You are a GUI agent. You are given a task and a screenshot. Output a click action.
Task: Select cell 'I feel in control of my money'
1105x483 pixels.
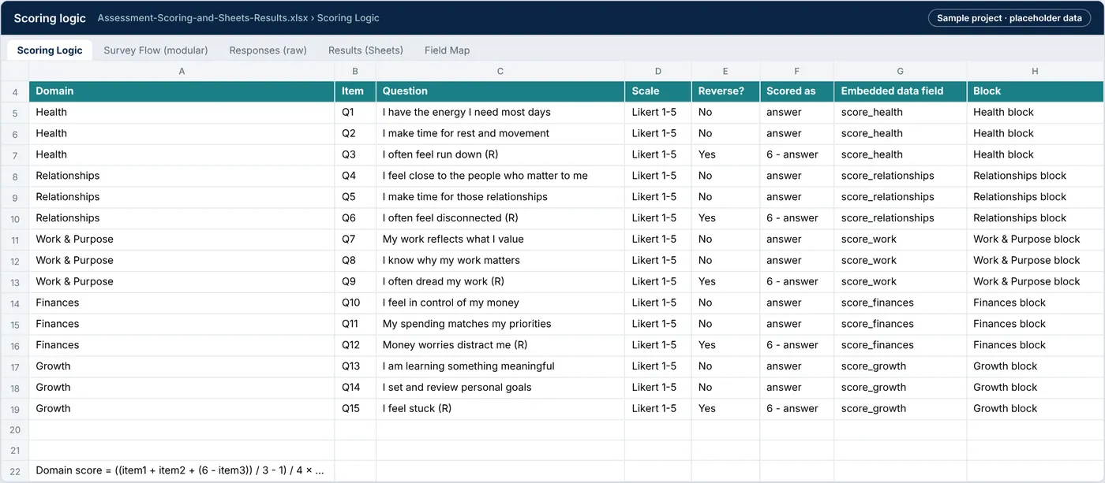click(500, 303)
